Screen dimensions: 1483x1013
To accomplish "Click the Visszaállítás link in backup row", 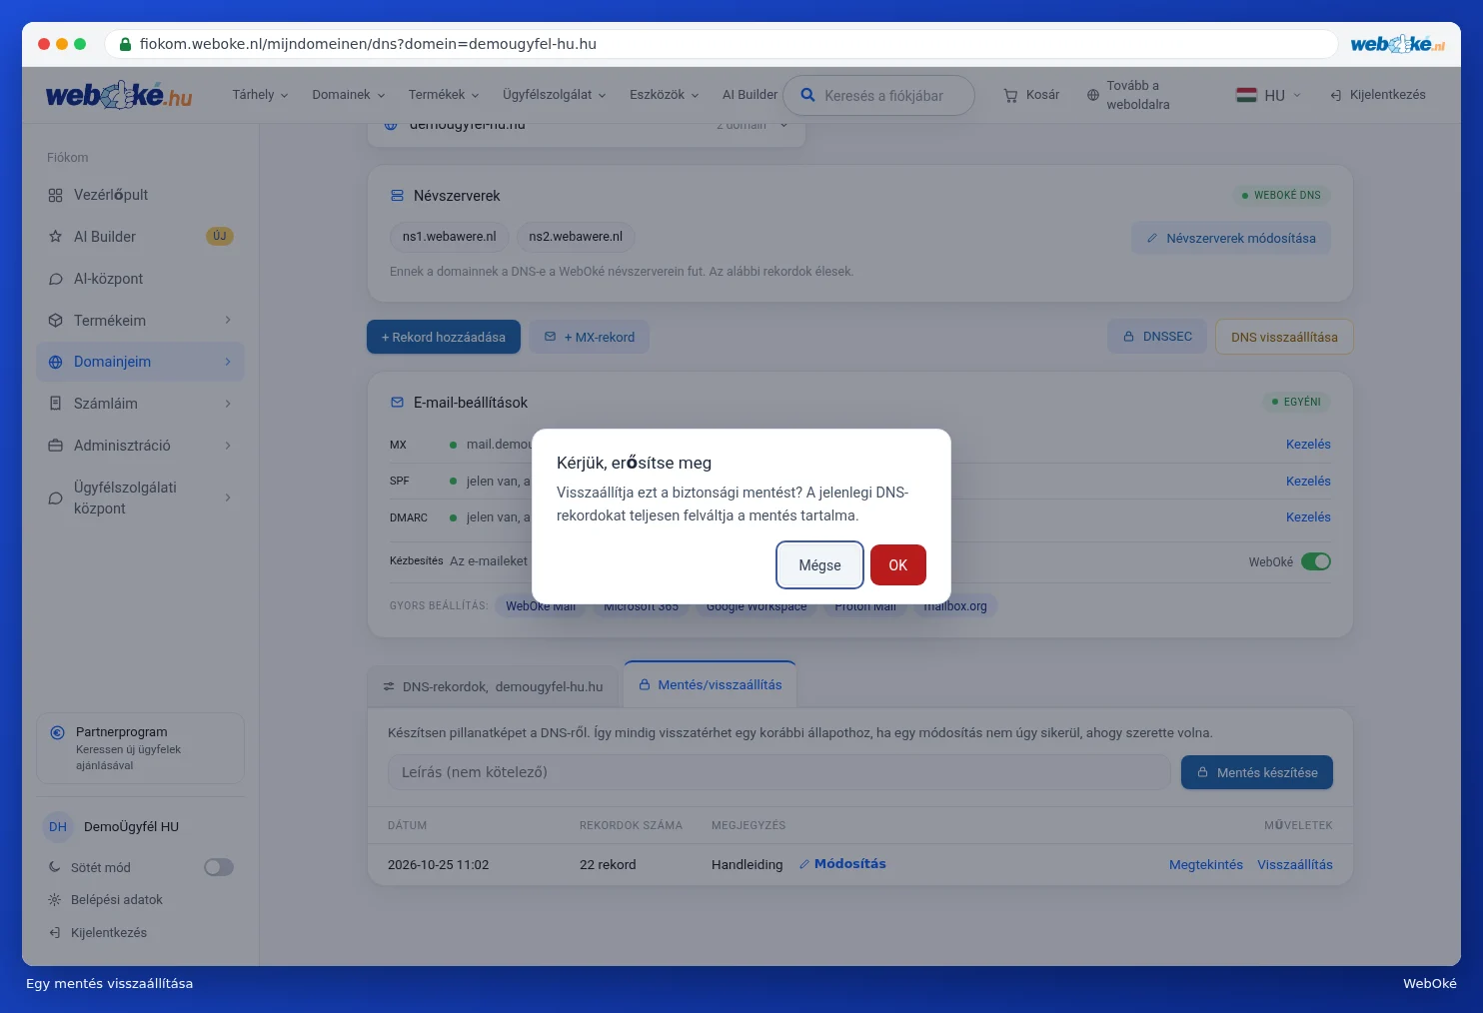I will point(1295,865).
